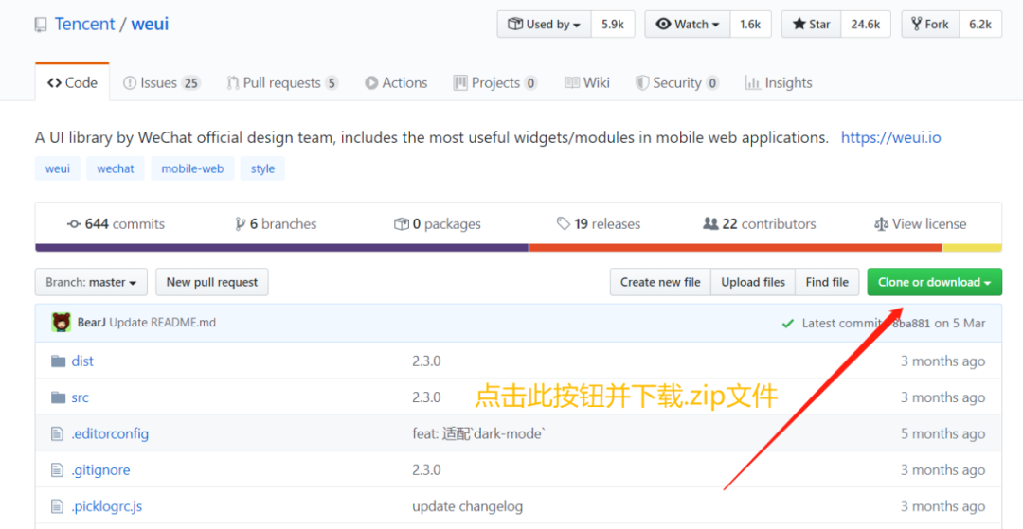Screen dimensions: 1023x529
Task: Click the .gitignore file icon
Action: tap(59, 469)
